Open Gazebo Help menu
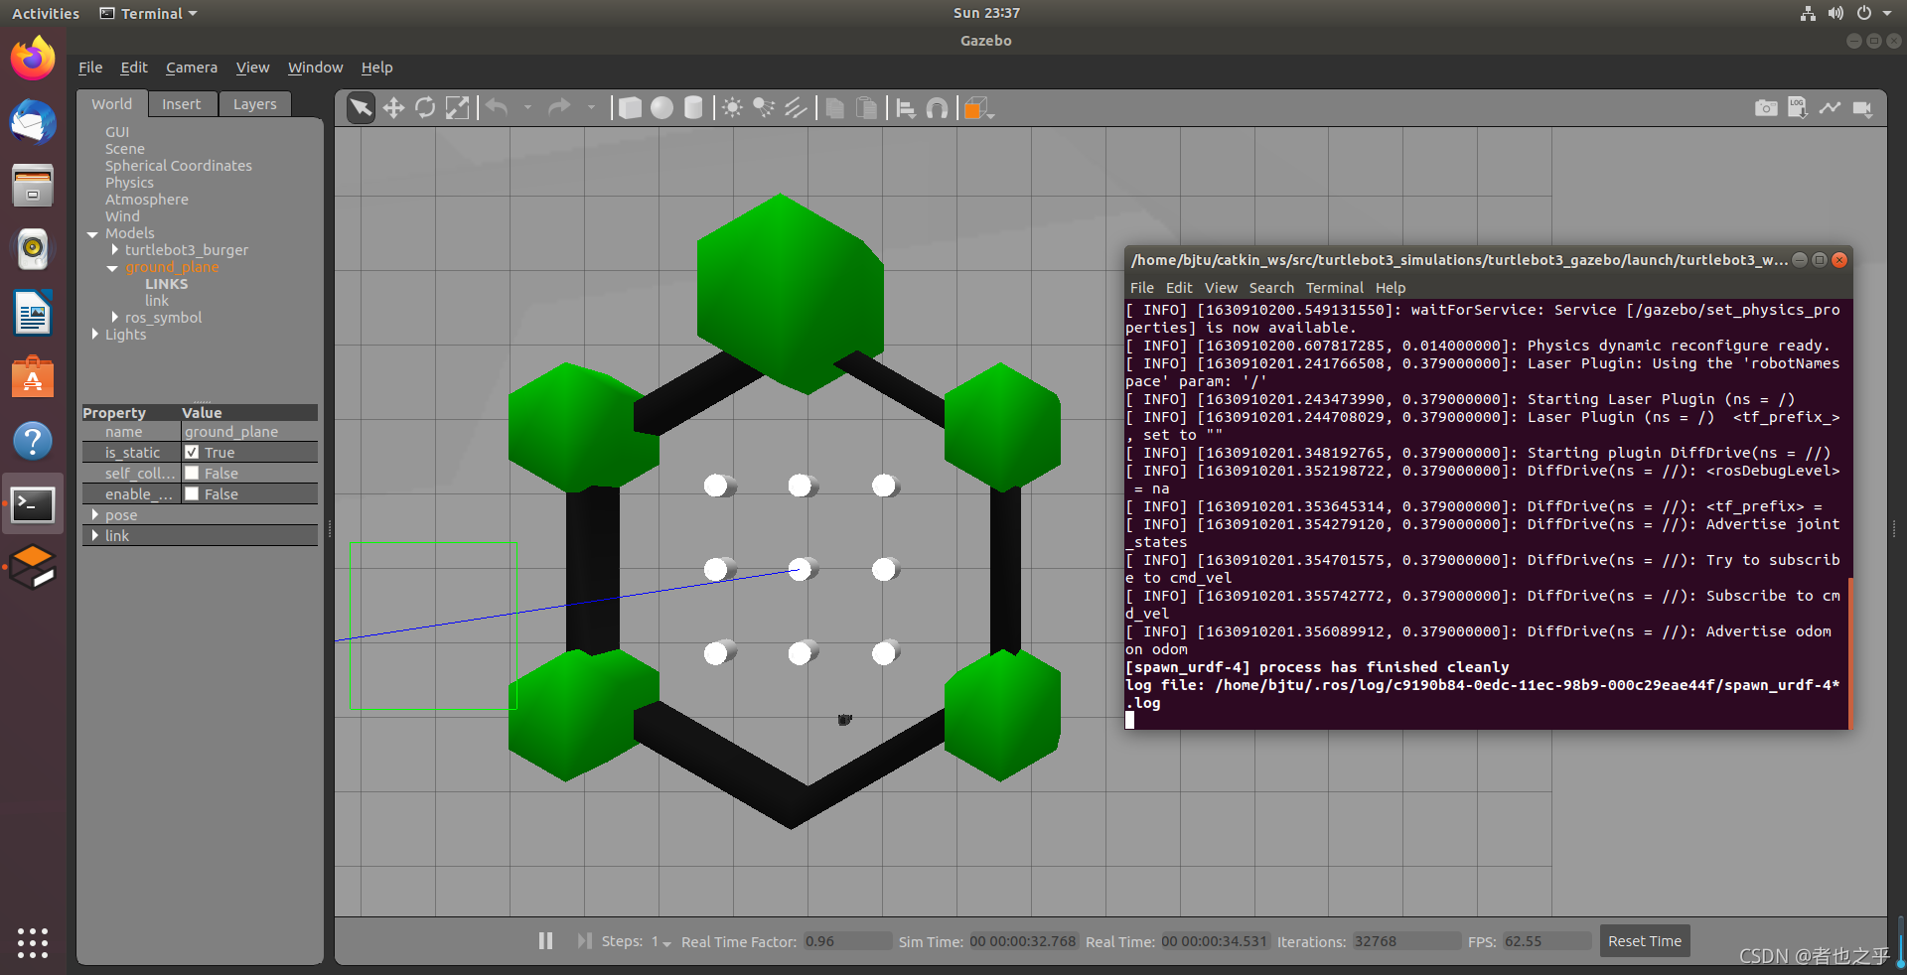Image resolution: width=1907 pixels, height=975 pixels. [x=376, y=68]
